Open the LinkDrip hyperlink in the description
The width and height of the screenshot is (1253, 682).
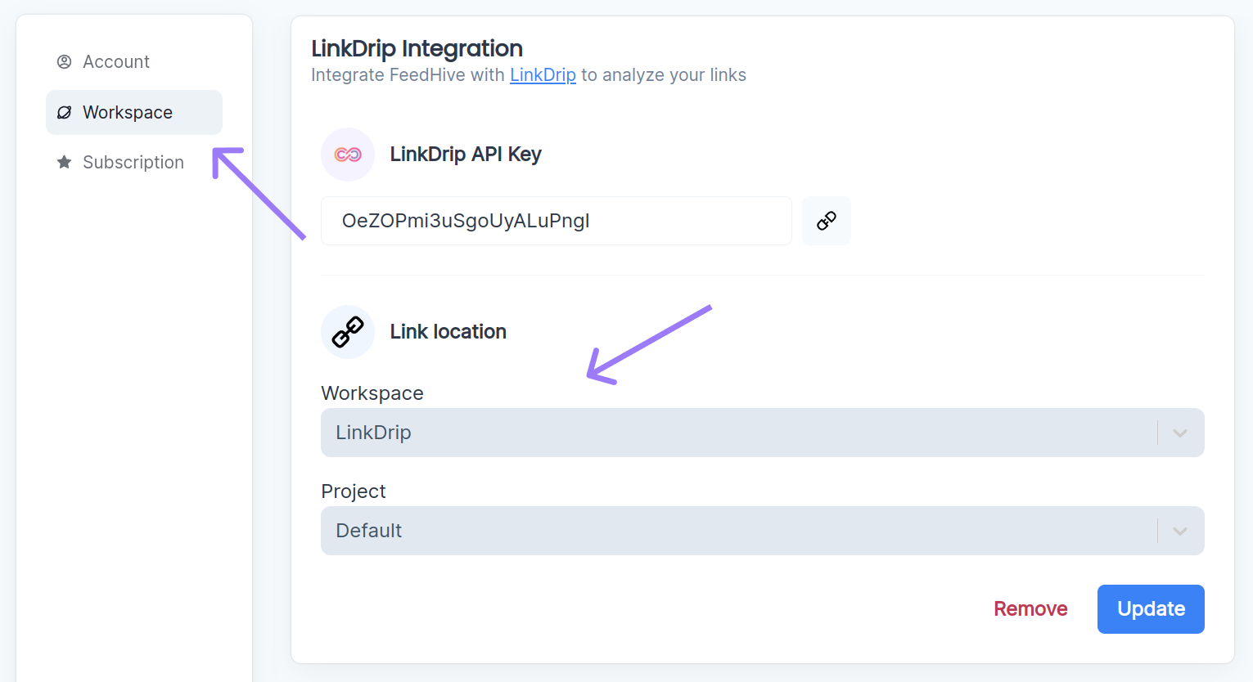543,74
